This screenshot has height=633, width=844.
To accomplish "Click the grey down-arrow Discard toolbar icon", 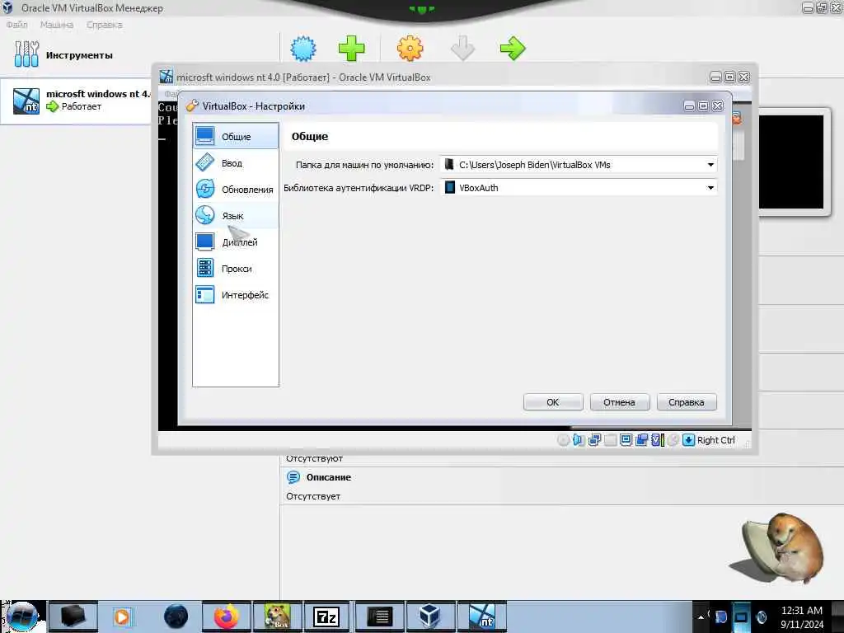I will tap(462, 49).
